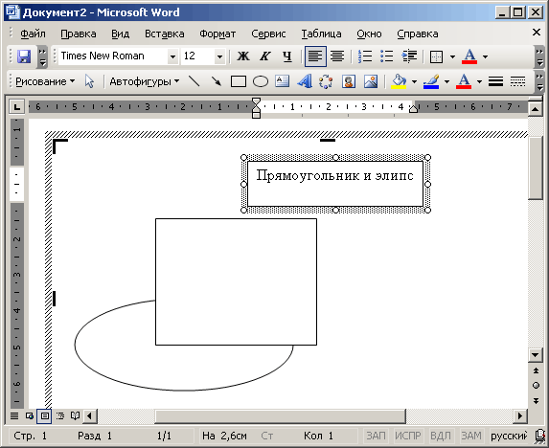549x448 pixels.
Task: Open the Автофигуры shapes dropdown
Action: [x=145, y=81]
